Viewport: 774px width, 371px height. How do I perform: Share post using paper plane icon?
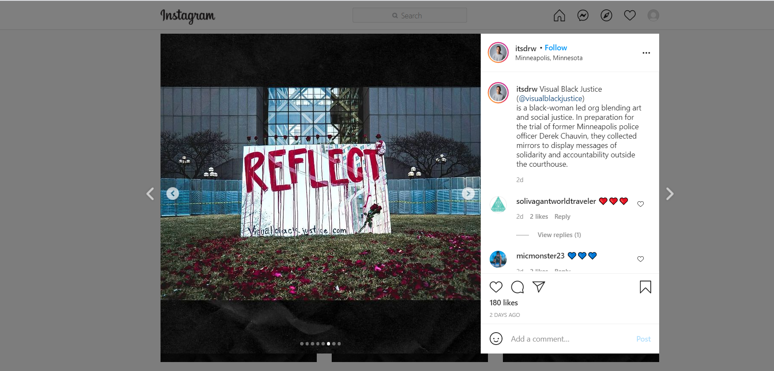pos(539,287)
